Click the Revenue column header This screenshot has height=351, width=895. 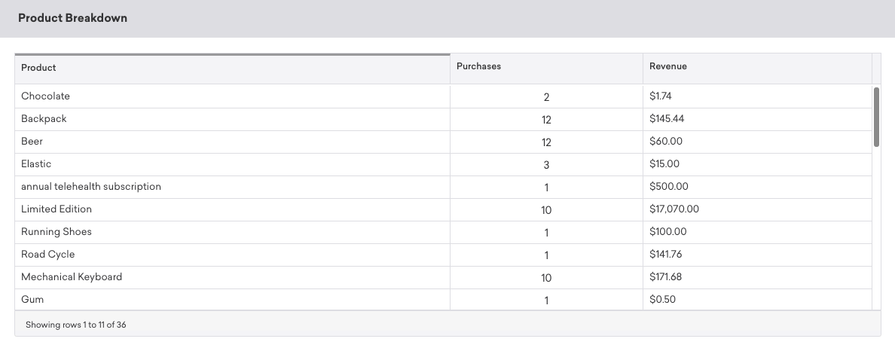coord(667,66)
